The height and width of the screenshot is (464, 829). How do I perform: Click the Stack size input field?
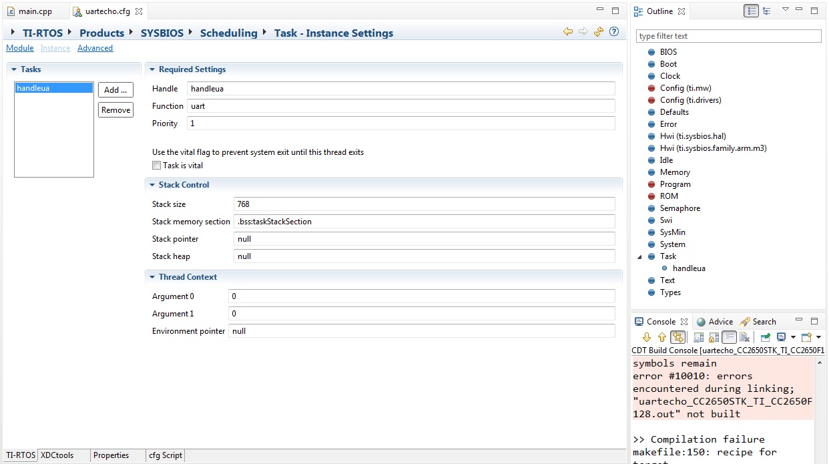tap(424, 204)
